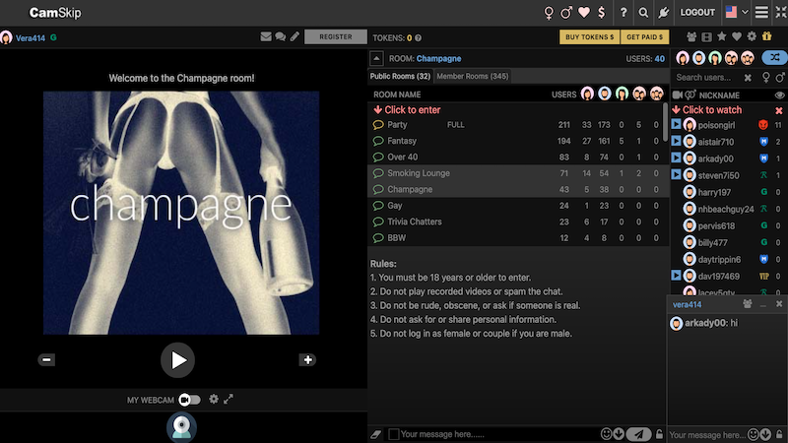Watch dav197469's cam via play icon
The width and height of the screenshot is (788, 443).
click(x=676, y=276)
